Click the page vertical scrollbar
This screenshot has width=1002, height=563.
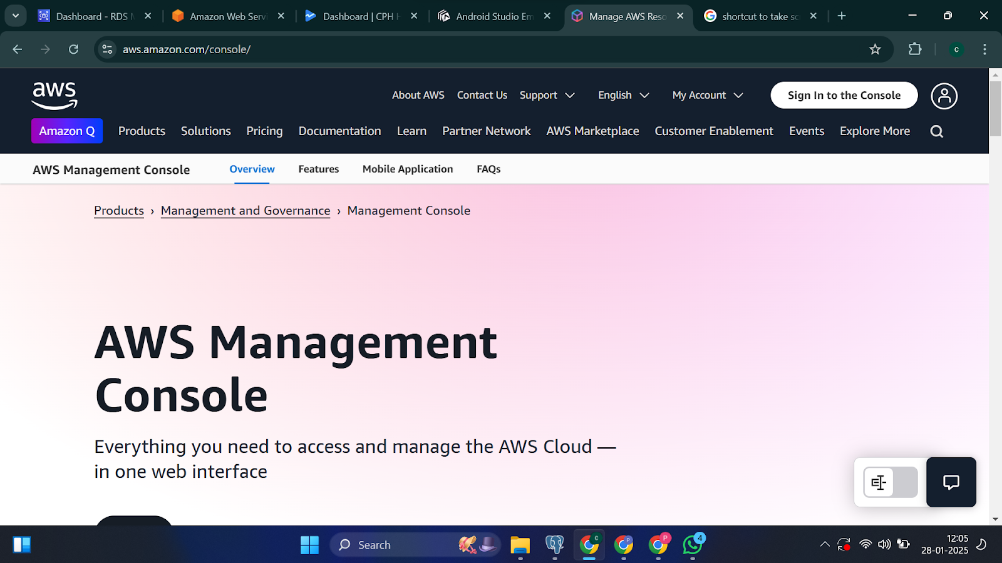[995, 108]
